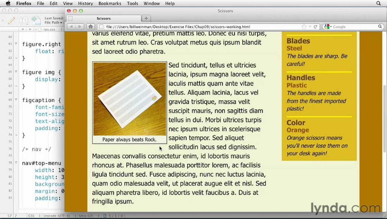Go to next document in editor navigation bar
Viewport: 387px width, 219px height.
30,30
